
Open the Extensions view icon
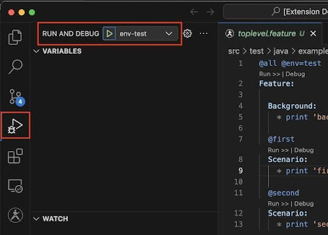[x=15, y=156]
